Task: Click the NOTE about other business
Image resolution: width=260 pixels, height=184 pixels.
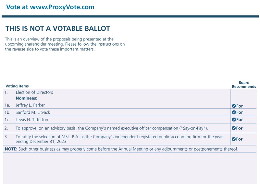Action: [x=121, y=149]
